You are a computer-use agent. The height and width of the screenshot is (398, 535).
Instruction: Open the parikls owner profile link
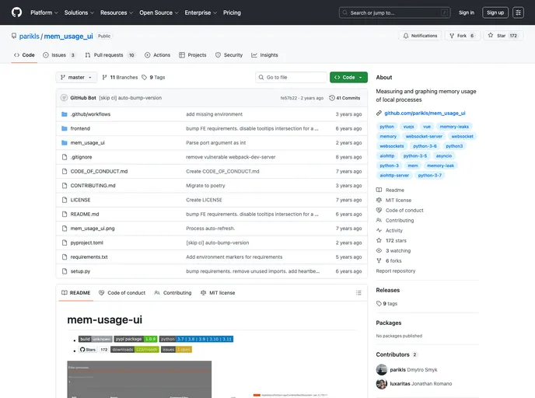pos(29,37)
